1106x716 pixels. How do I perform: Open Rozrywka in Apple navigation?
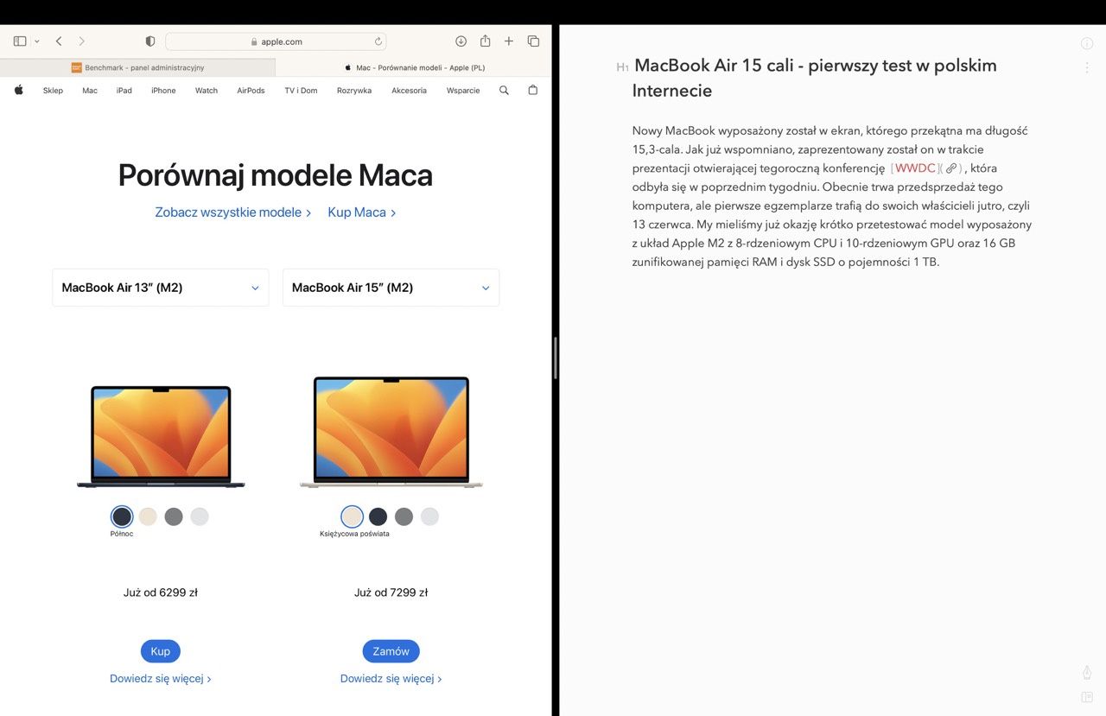click(354, 91)
